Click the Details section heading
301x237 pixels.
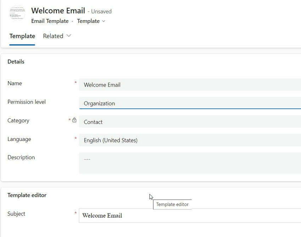pyautogui.click(x=16, y=61)
